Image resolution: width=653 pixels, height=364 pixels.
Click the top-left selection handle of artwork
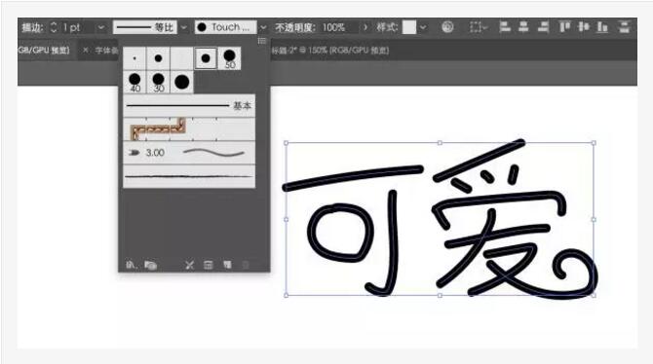click(287, 143)
